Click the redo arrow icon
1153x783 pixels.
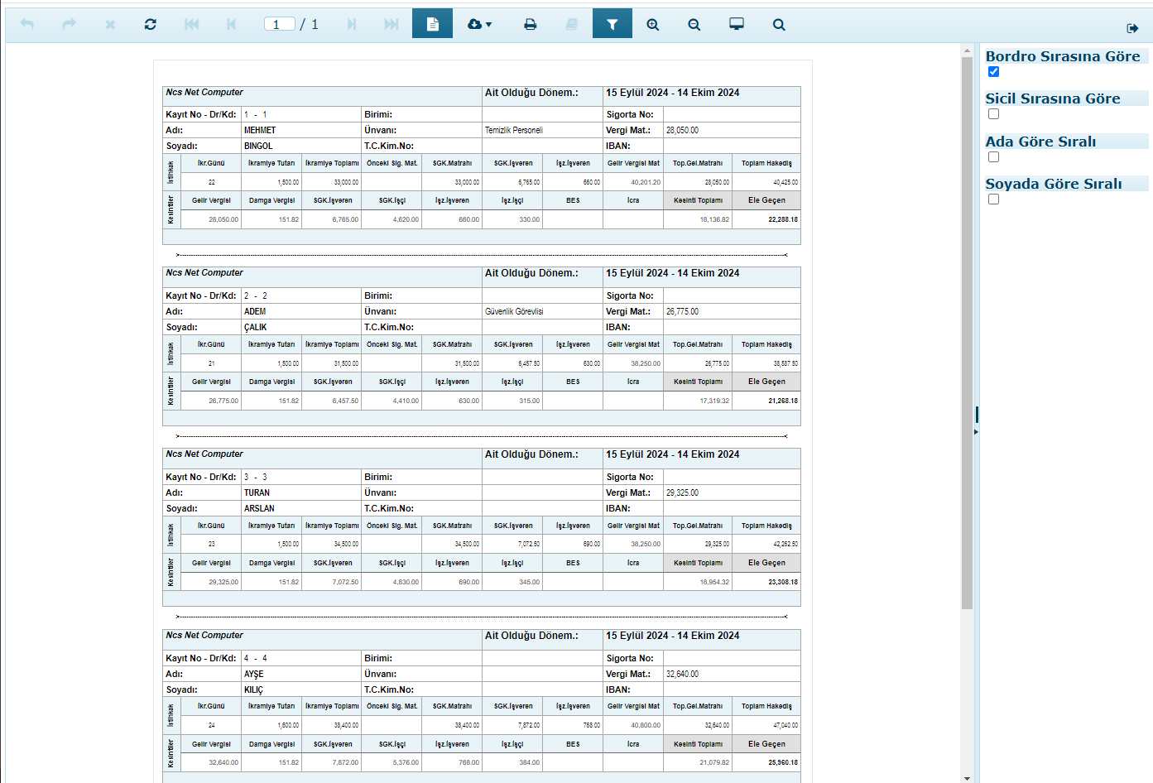pyautogui.click(x=69, y=24)
